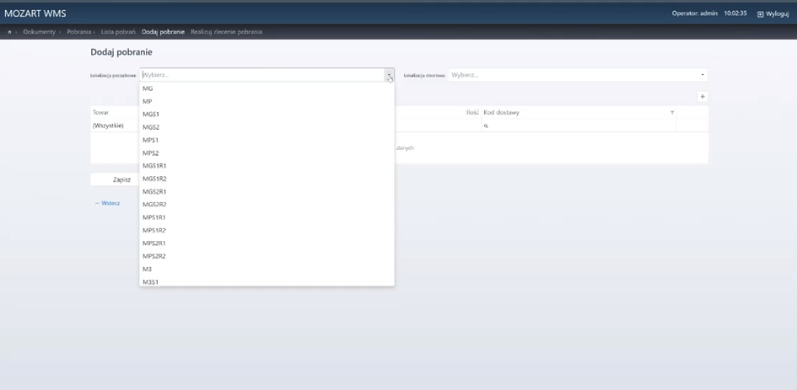This screenshot has height=390, width=797.
Task: Click the plus icon to add row
Action: 703,97
